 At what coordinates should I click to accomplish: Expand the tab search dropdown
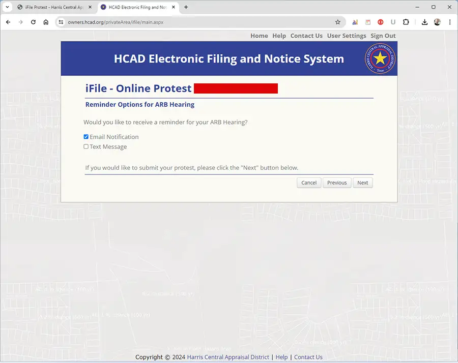pyautogui.click(x=7, y=7)
